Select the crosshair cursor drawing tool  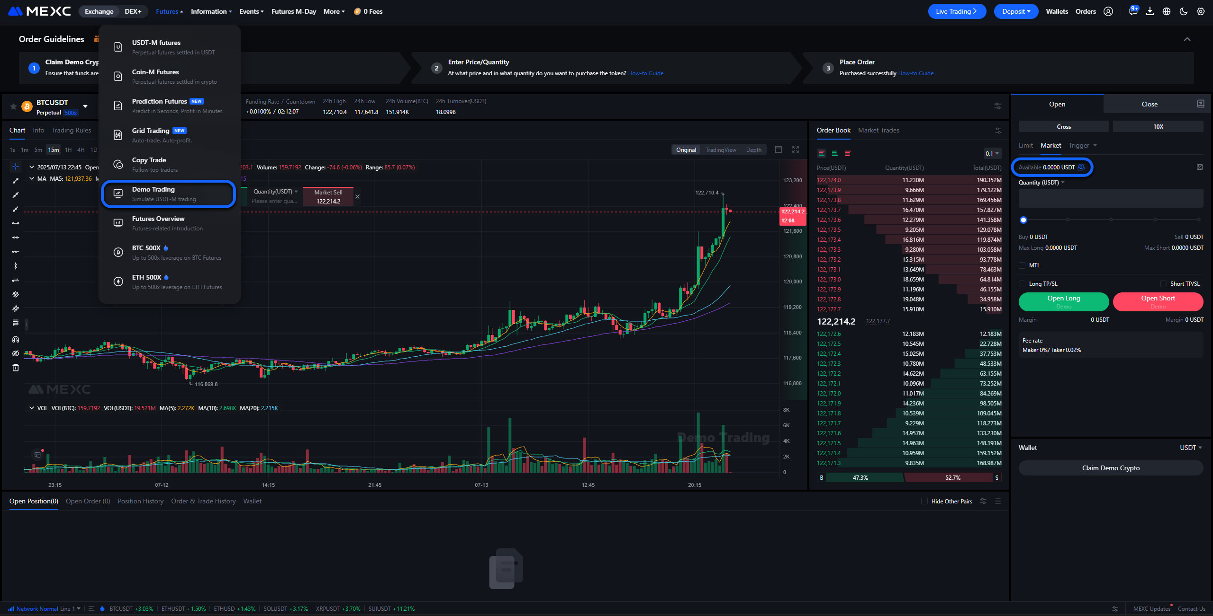coord(16,167)
